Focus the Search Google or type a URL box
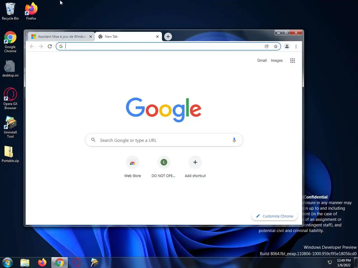This screenshot has height=268, width=358. 164,140
